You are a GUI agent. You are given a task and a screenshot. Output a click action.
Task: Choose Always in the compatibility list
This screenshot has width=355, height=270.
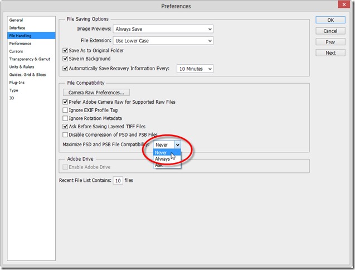click(x=163, y=159)
